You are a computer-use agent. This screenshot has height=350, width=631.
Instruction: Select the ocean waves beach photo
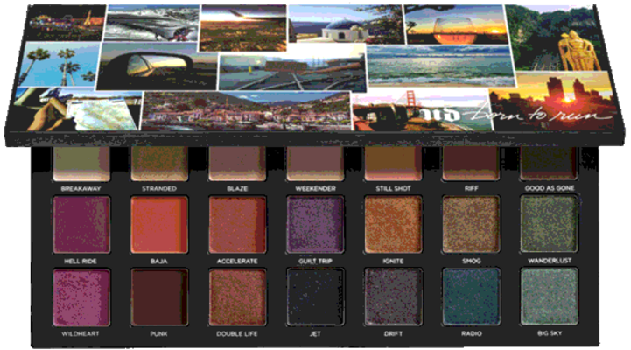point(441,65)
